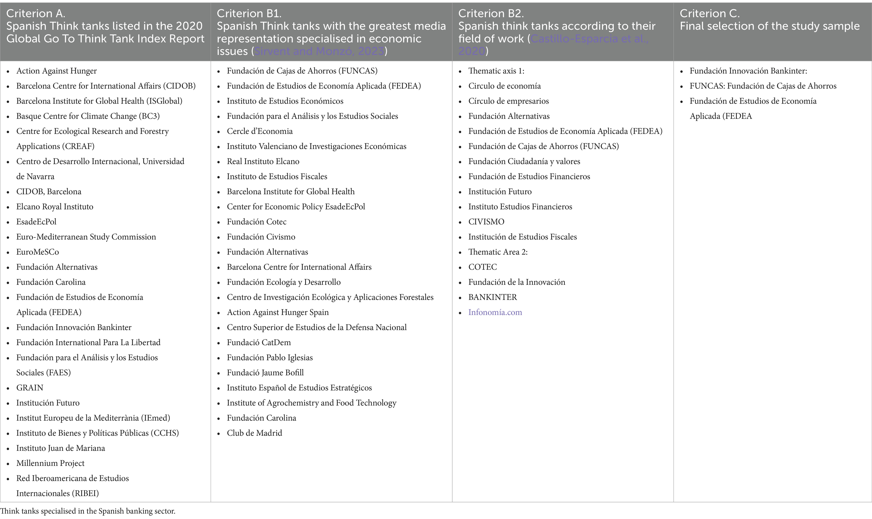
Task: Select 'Fundación Ecología y Desarrollo' entry
Action: coord(284,282)
